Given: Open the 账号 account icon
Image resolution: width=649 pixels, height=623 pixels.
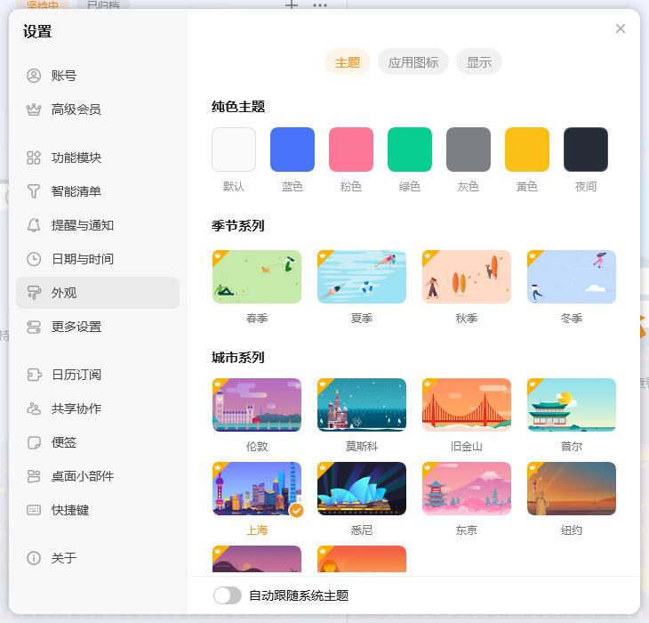Looking at the screenshot, I should click(34, 76).
